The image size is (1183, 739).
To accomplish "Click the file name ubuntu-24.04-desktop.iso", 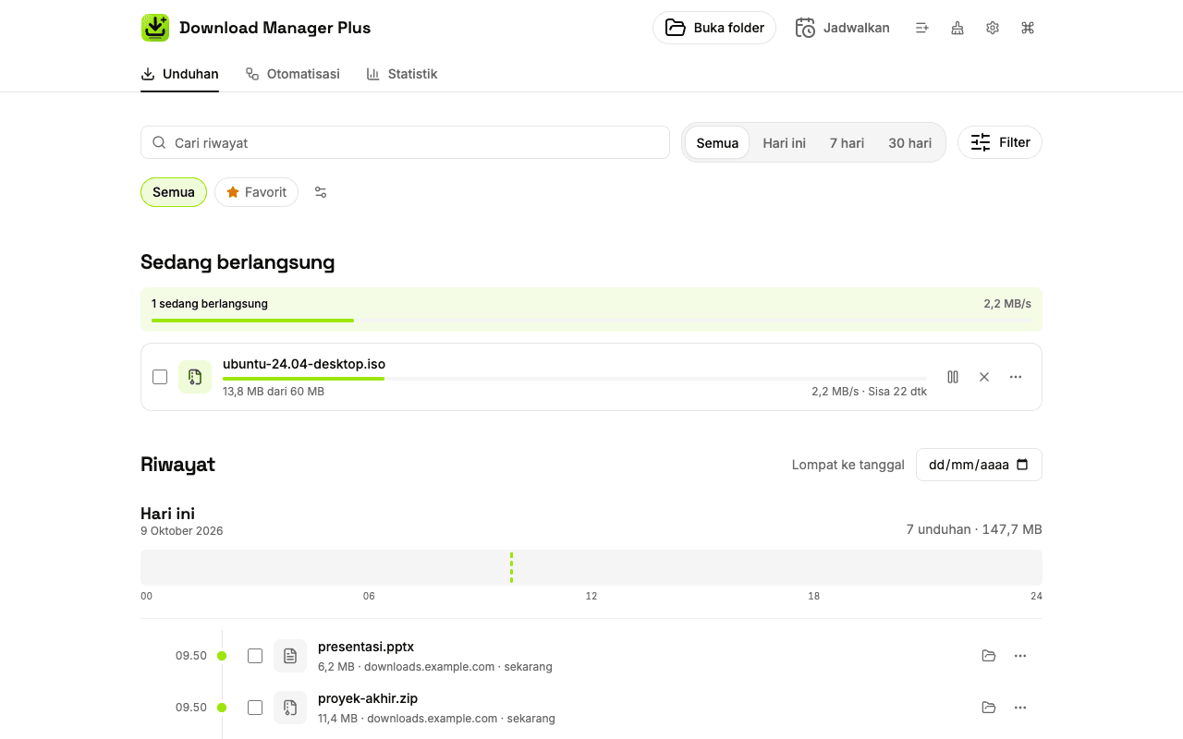I will pyautogui.click(x=304, y=364).
